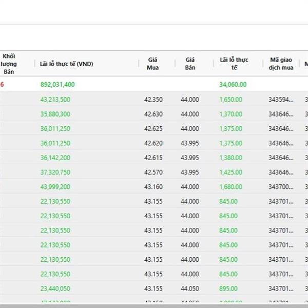
Task: Click the value 37,320,750 in the table
Action: tap(55, 172)
